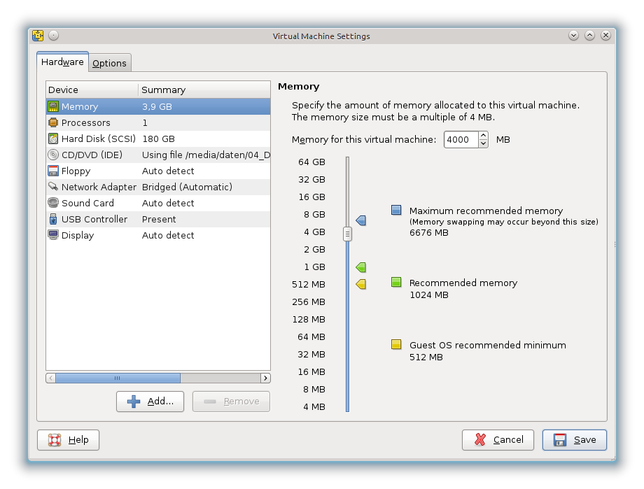644x489 pixels.
Task: Click the Floppy device icon
Action: point(53,171)
